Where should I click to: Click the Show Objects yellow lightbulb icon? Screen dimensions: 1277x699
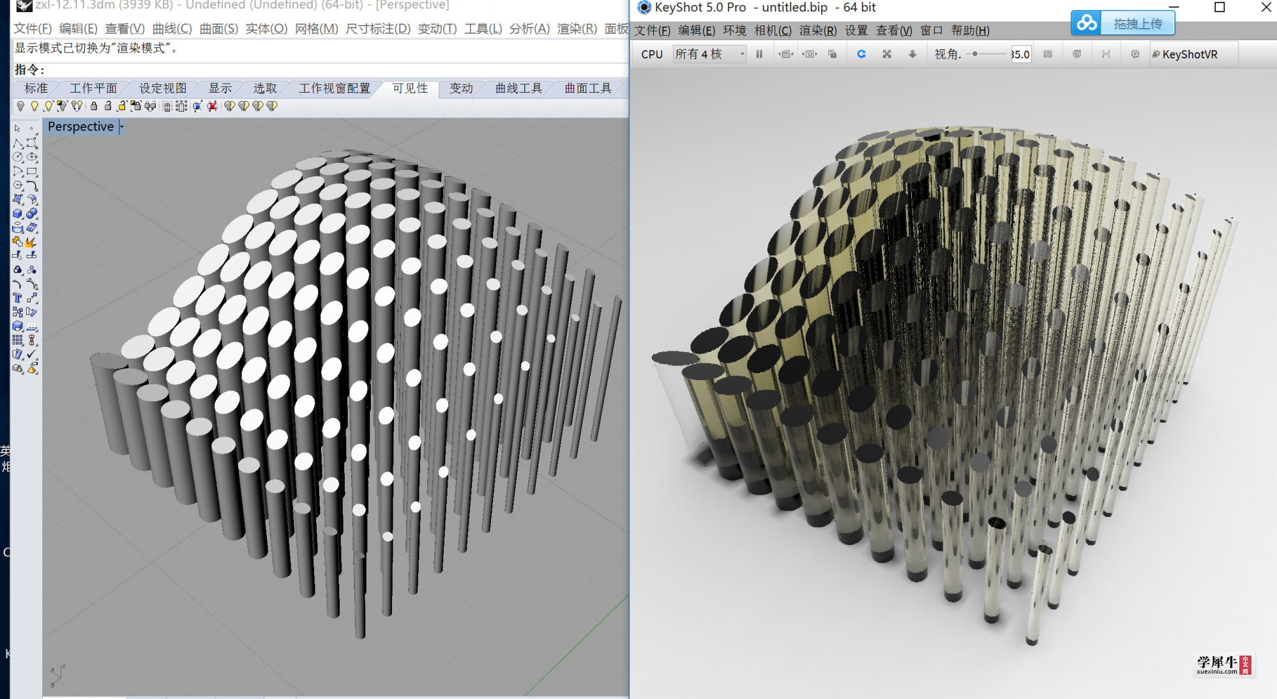click(34, 106)
